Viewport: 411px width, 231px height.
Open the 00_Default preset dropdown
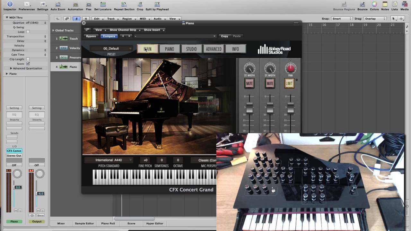point(111,48)
